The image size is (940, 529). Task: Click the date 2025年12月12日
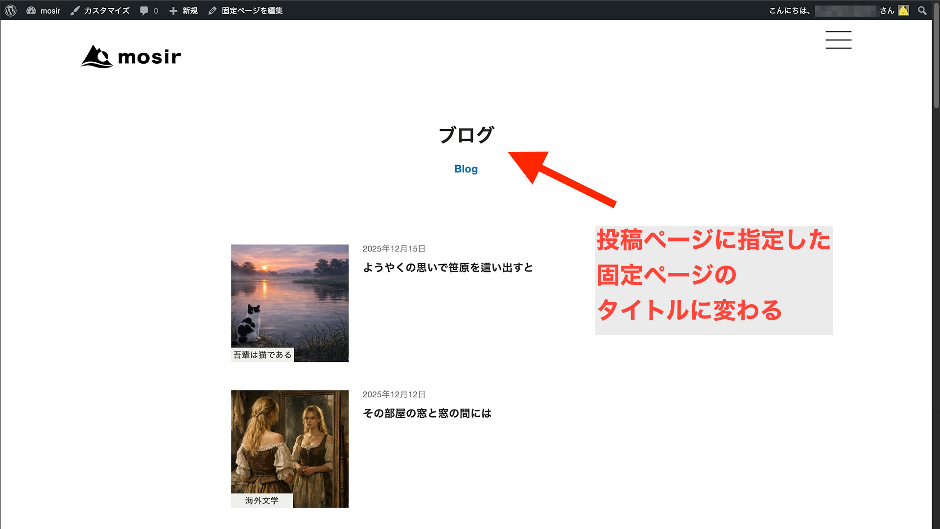pos(394,394)
